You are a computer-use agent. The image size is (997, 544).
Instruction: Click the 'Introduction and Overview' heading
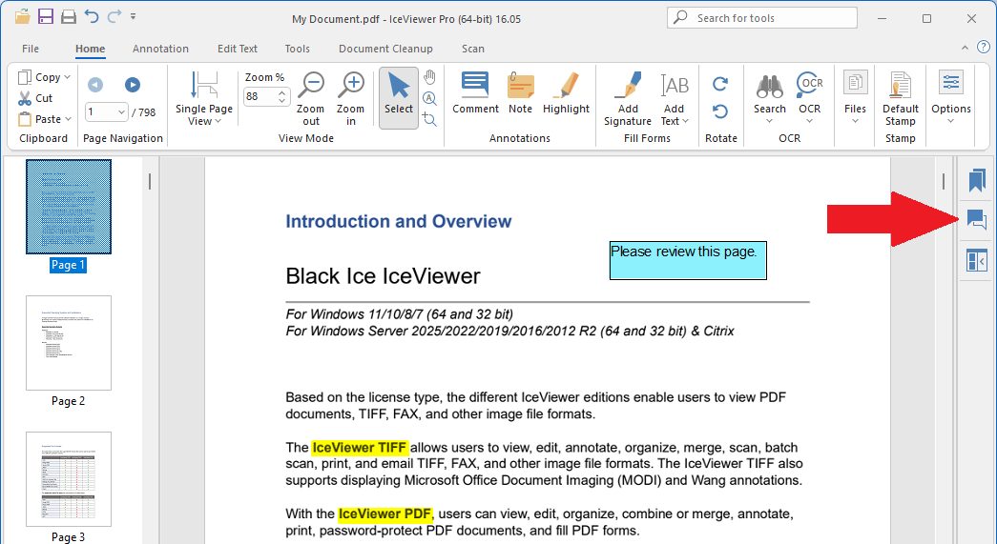point(398,221)
